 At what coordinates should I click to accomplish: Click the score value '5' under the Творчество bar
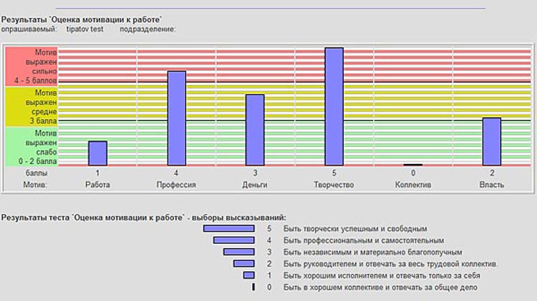click(x=334, y=173)
